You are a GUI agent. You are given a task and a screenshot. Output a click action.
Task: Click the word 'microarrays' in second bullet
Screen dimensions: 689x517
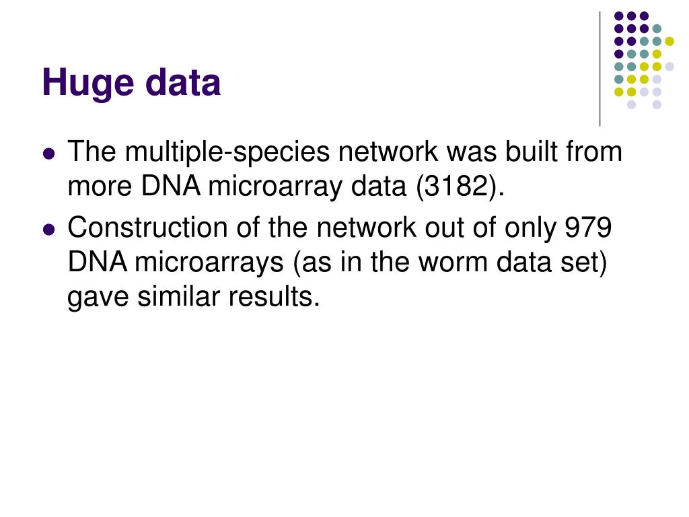[x=209, y=263]
